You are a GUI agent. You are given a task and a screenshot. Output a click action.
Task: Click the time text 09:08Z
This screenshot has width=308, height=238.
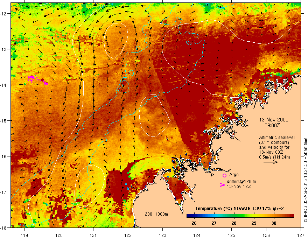click(x=272, y=125)
